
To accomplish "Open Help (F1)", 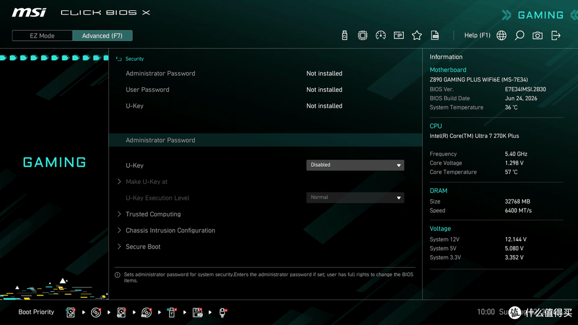I will point(477,35).
